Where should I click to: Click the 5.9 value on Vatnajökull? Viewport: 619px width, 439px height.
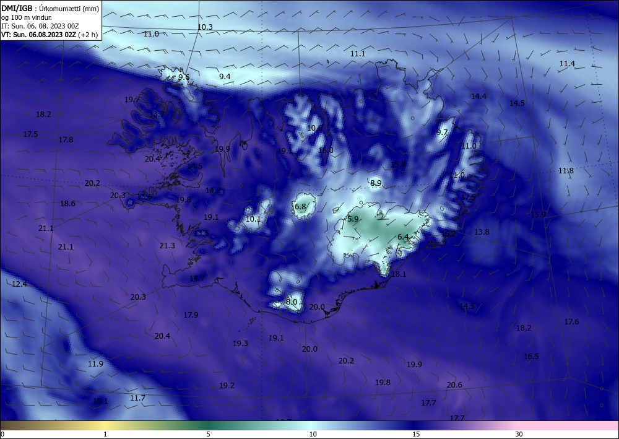point(353,219)
